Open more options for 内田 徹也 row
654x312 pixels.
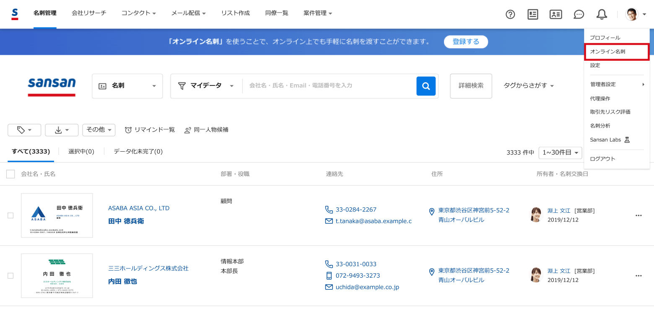(x=638, y=276)
